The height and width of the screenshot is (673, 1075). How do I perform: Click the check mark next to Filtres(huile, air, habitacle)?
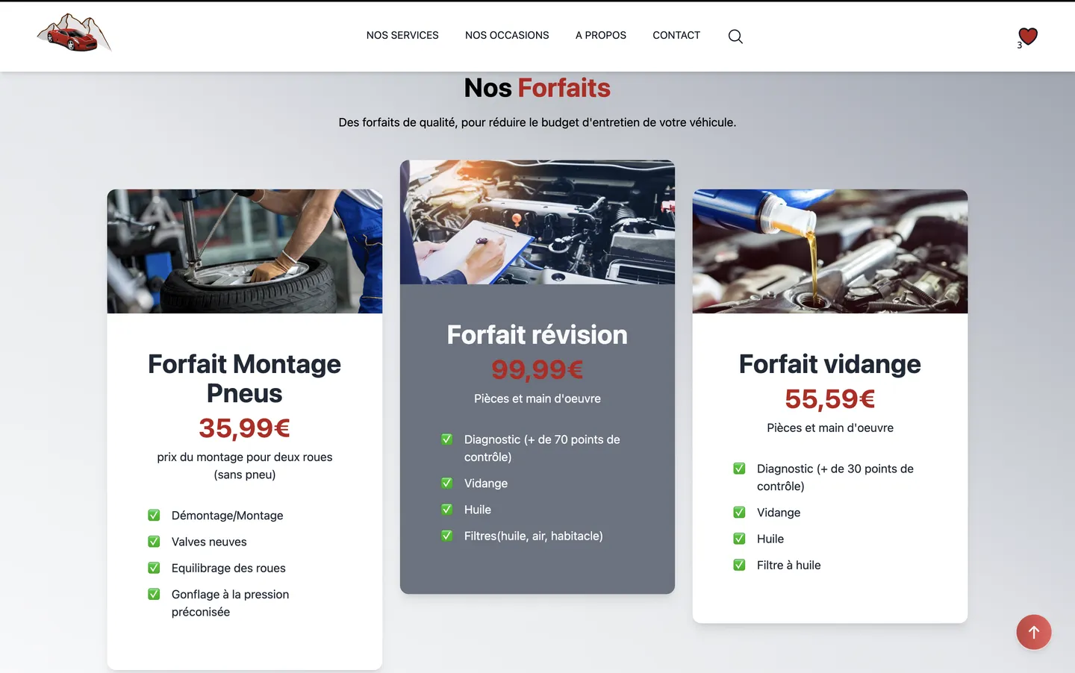(446, 536)
